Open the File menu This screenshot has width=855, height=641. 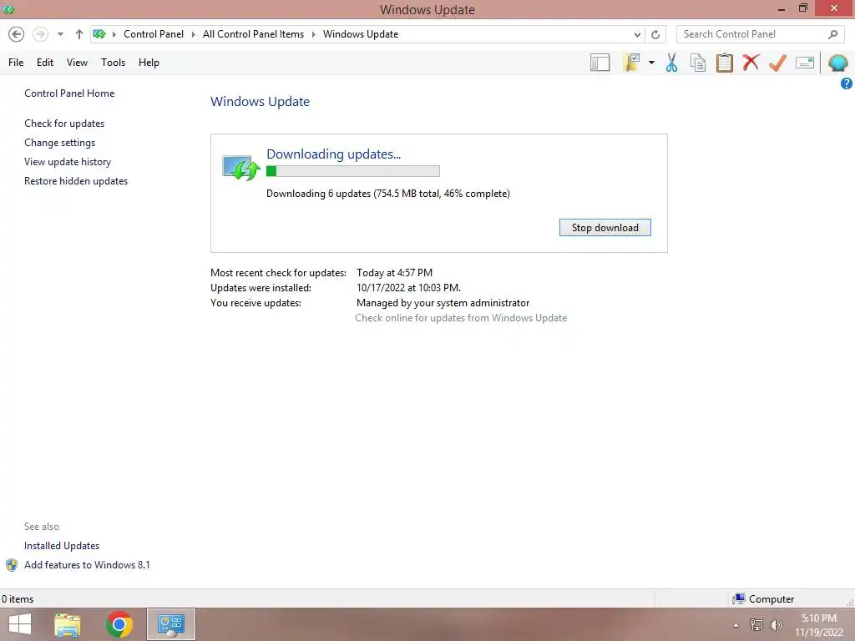click(x=16, y=63)
